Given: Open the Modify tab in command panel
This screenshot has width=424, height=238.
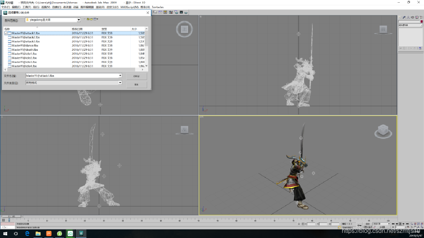Looking at the screenshot, I should [404, 17].
